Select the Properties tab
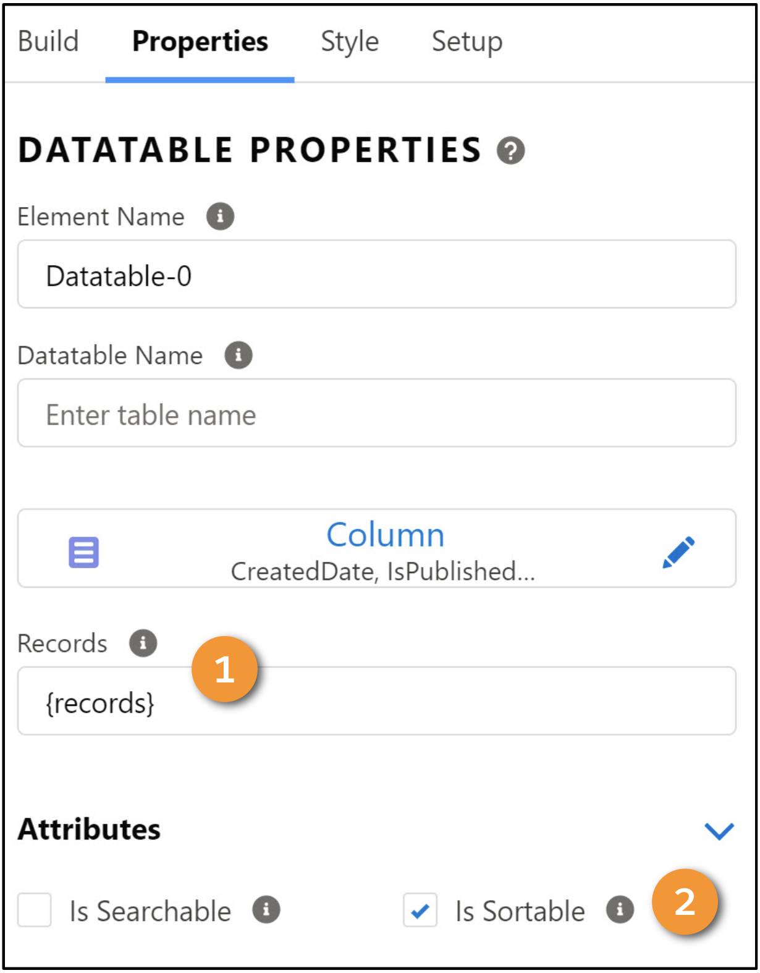760x973 pixels. click(x=200, y=41)
